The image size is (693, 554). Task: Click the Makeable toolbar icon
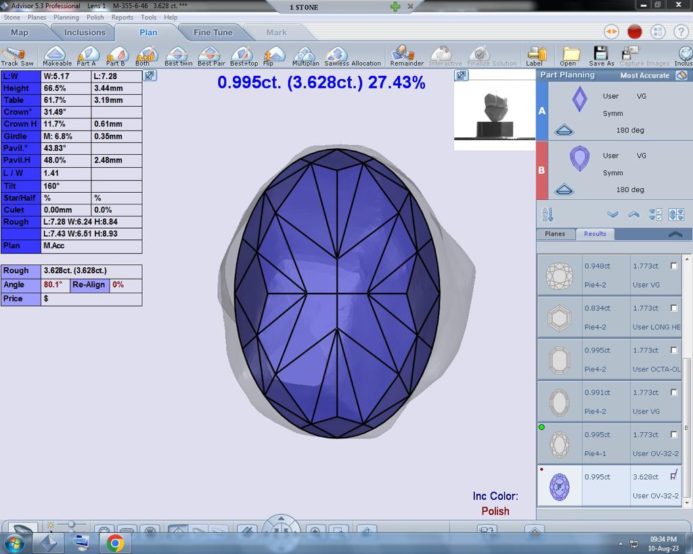pos(56,55)
